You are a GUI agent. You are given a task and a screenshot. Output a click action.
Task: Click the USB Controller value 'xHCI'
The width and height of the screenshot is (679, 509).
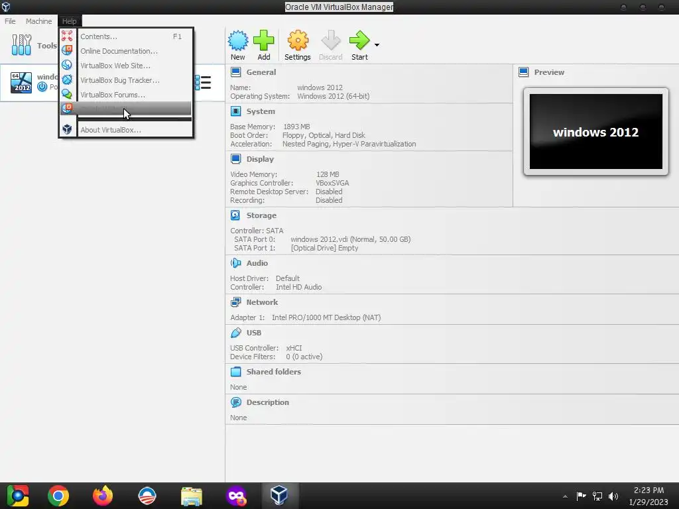(x=294, y=347)
